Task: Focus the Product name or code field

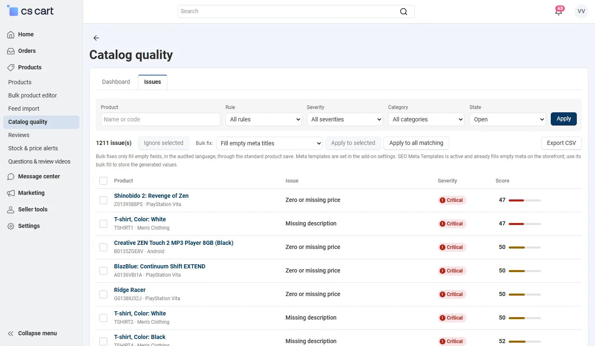Action: tap(161, 119)
